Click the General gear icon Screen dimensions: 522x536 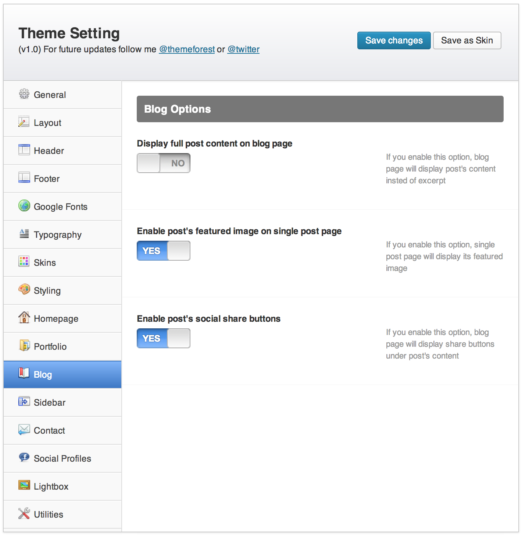(24, 94)
